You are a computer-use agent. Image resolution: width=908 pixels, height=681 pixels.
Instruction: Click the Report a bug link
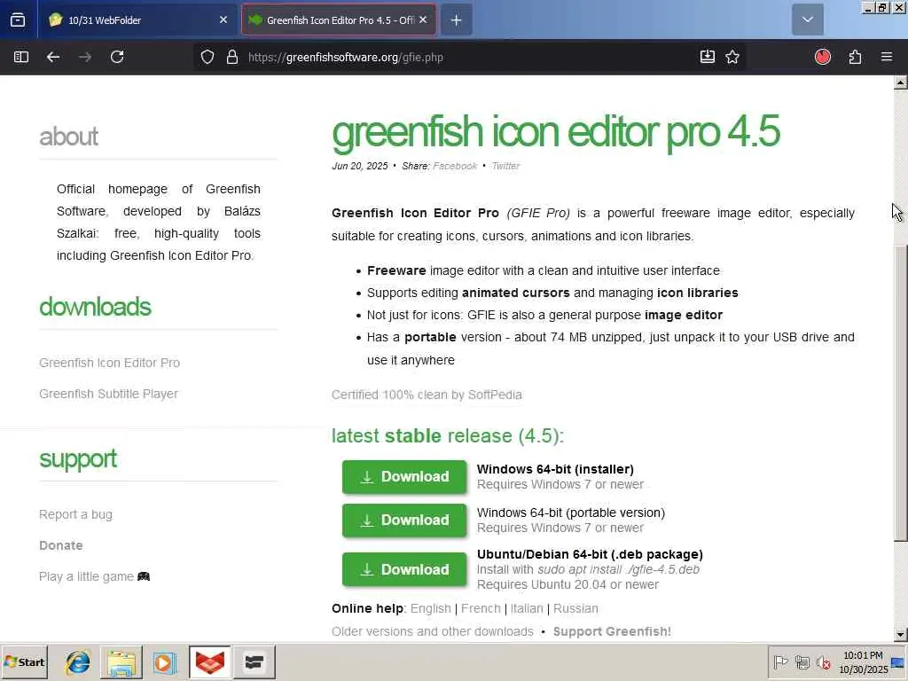coord(75,514)
